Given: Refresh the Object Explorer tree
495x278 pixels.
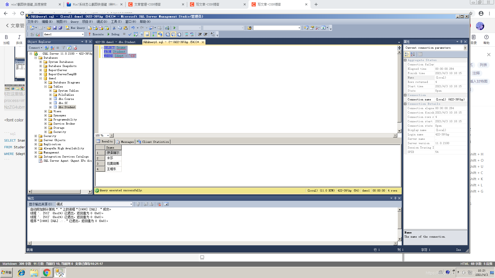Looking at the screenshot, I should (69, 48).
